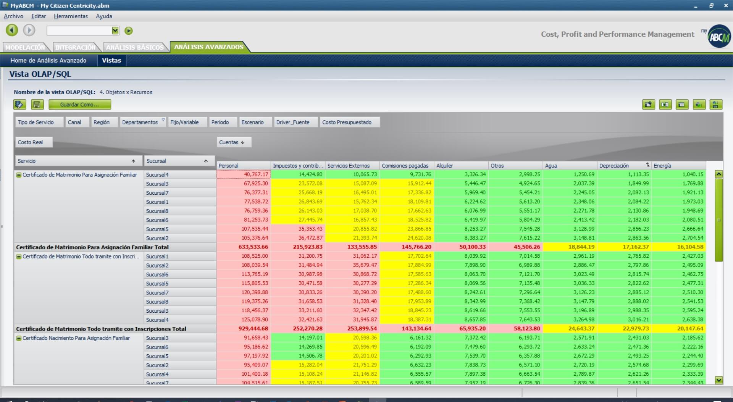Click the Comisiones pagadas column header
This screenshot has height=402, width=733.
pos(407,166)
